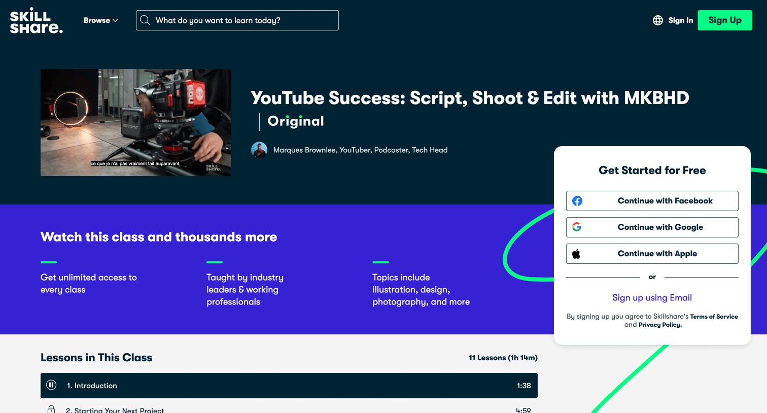Screen dimensions: 767x413
Task: Click the search magnifier icon
Action: [x=145, y=20]
